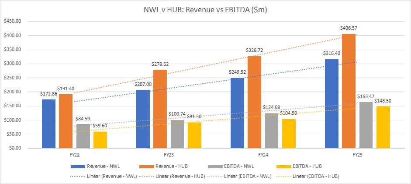The image size is (411, 184).
Task: Click the FY25 axis category label
Action: click(357, 155)
